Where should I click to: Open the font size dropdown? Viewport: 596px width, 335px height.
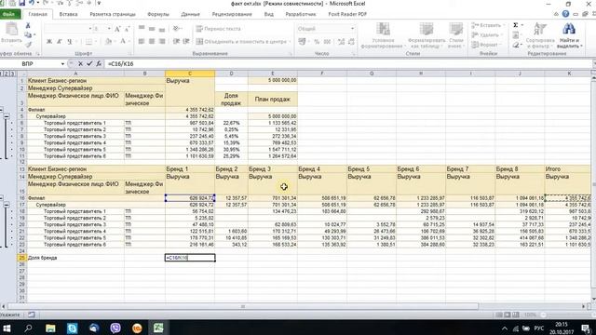109,29
